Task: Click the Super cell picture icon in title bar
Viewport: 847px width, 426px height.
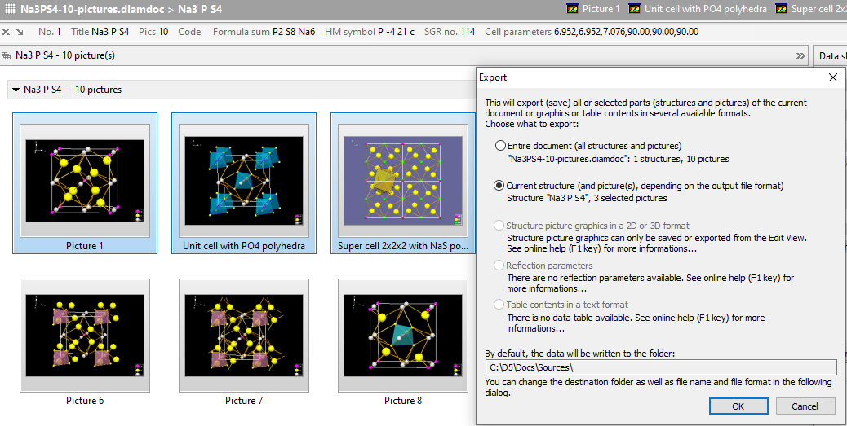Action: 782,9
